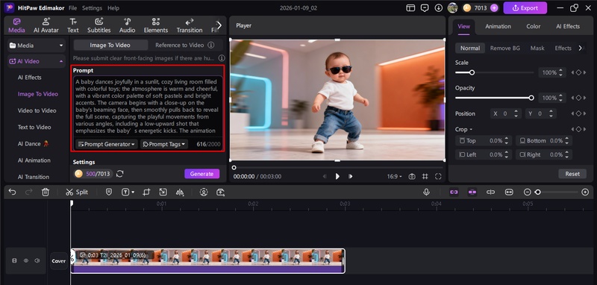Click the mirror flip icon in timeline toolbar

pos(180,192)
